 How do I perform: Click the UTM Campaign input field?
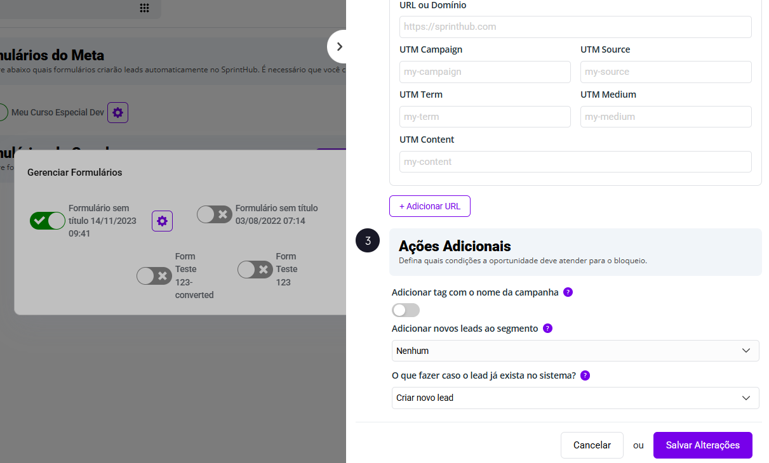(485, 72)
